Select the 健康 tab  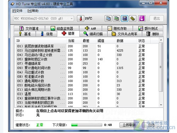[68, 33]
